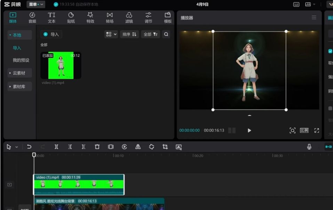Switch to the 文本 (Text) tab

[51, 17]
